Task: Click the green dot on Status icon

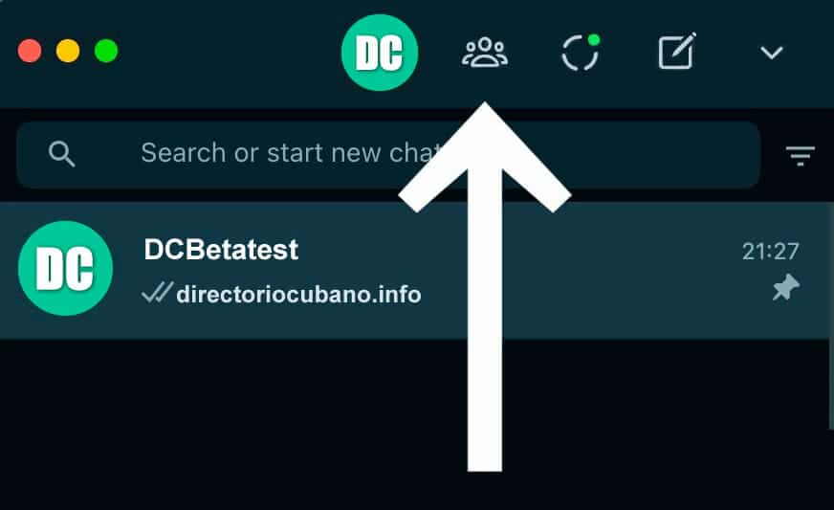Action: pos(594,40)
